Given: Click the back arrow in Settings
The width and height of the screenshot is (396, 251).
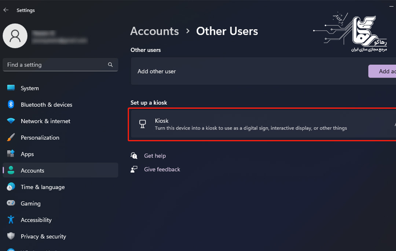Looking at the screenshot, I should click(6, 10).
